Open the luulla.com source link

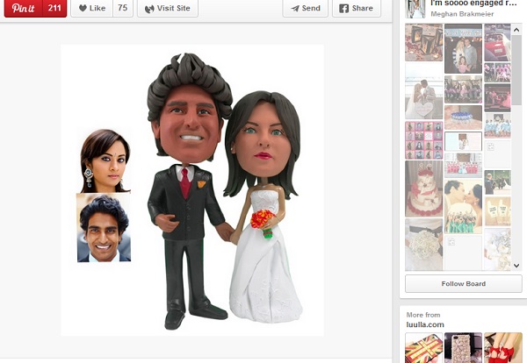coord(425,324)
